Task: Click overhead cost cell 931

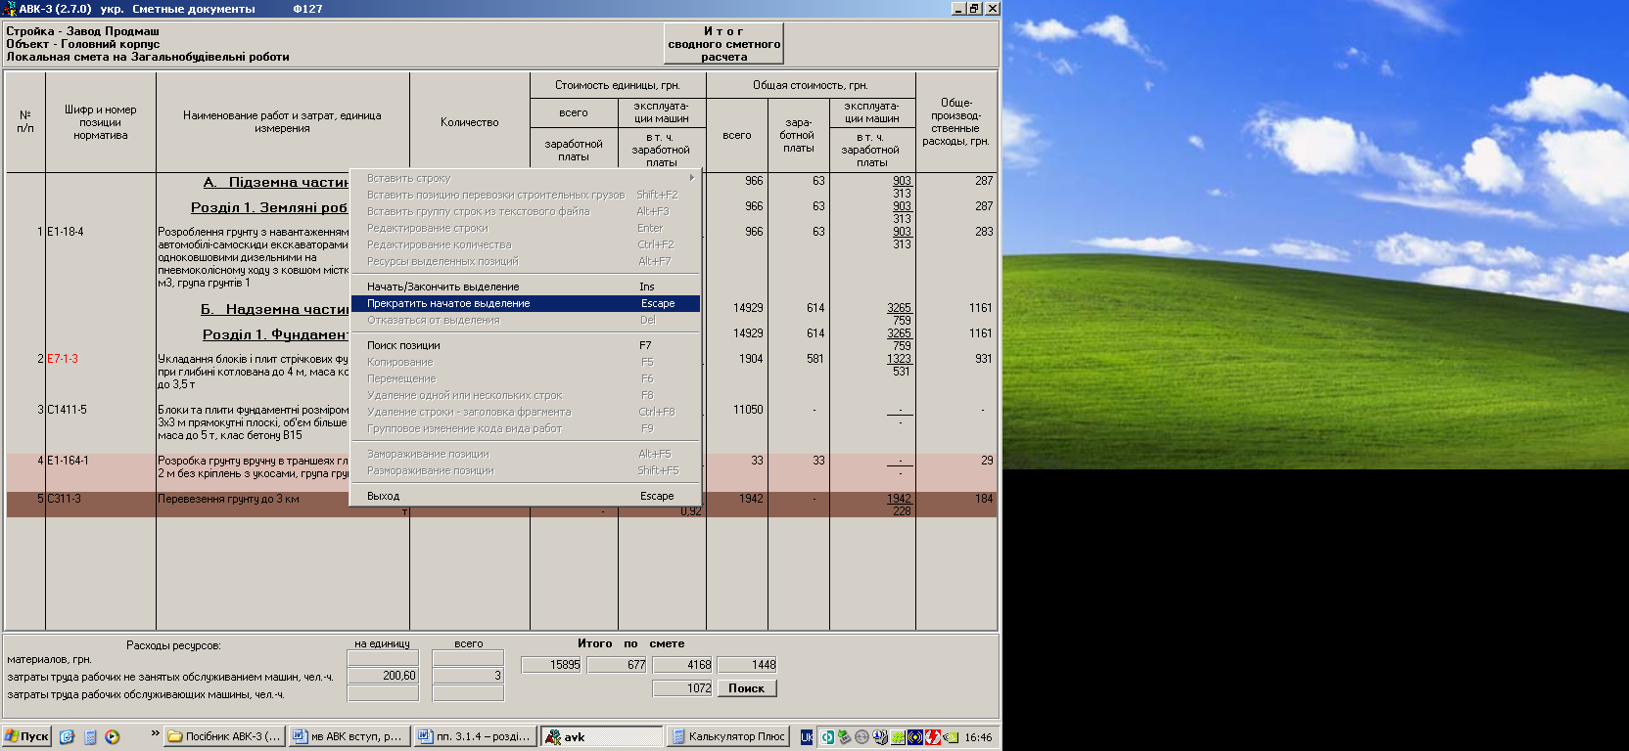Action: click(984, 359)
